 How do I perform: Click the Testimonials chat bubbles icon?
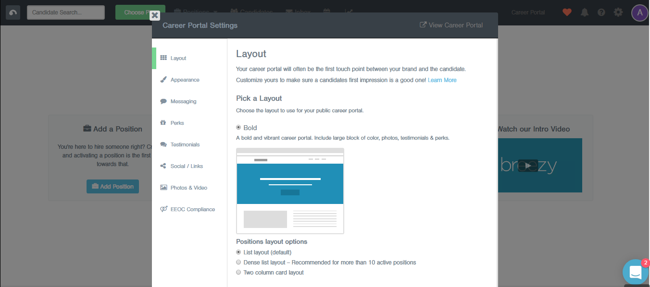(x=163, y=144)
